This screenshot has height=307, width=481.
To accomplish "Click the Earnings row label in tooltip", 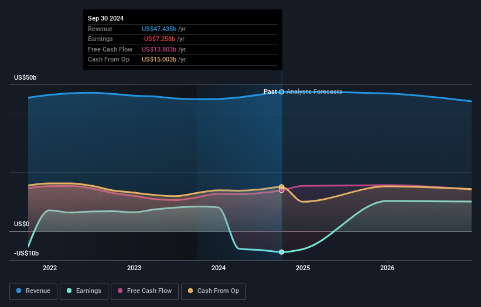I will pos(100,39).
